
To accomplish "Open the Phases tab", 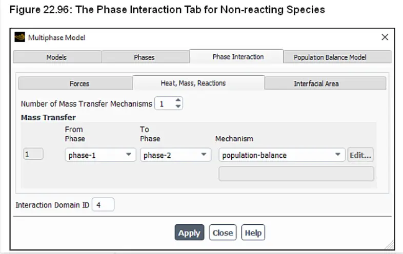I will (145, 57).
